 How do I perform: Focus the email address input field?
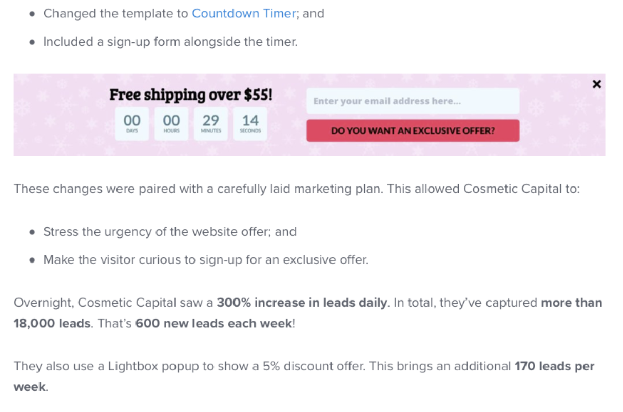[x=413, y=101]
